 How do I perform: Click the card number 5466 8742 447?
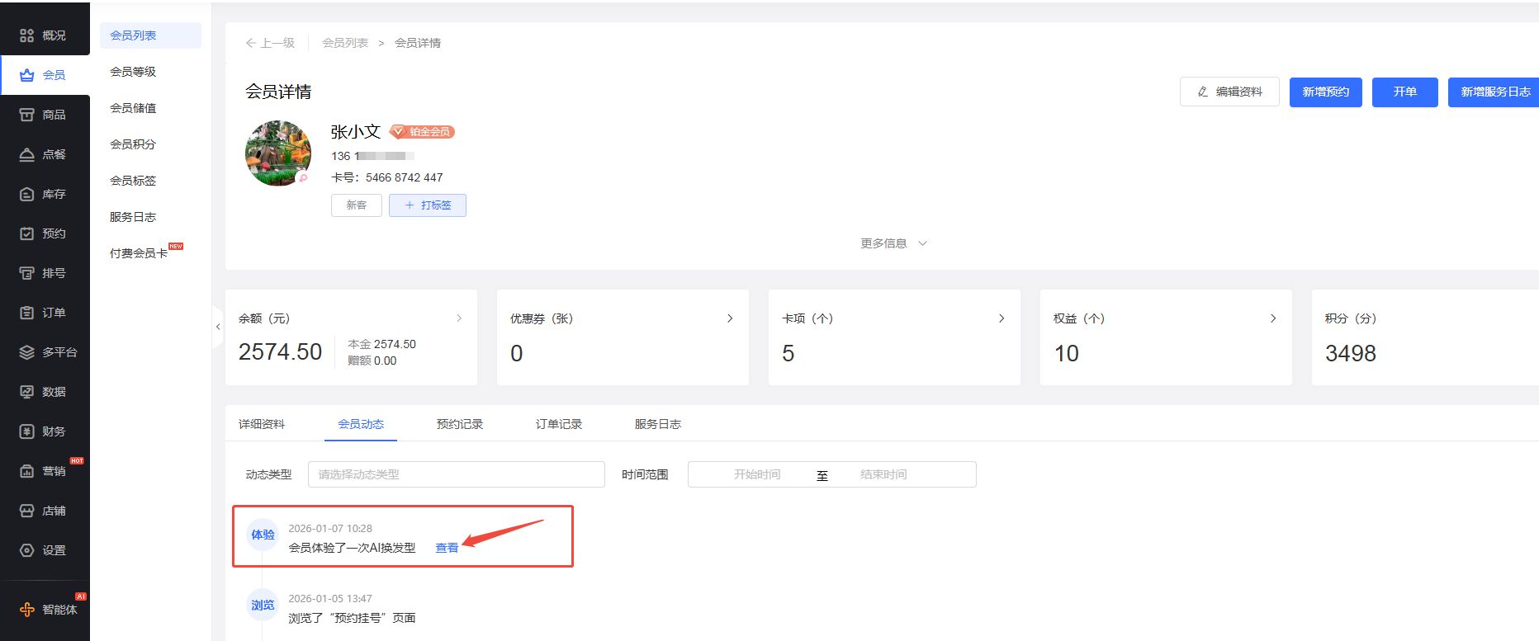(x=405, y=177)
